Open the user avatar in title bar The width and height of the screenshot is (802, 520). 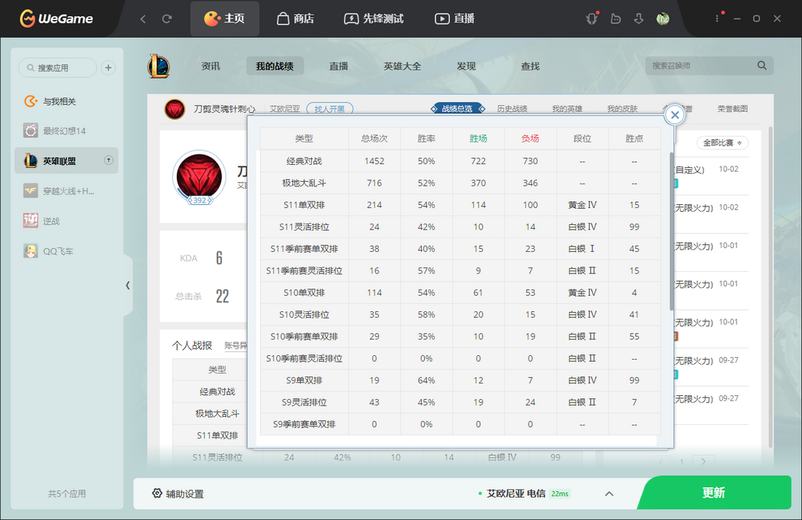click(x=663, y=19)
